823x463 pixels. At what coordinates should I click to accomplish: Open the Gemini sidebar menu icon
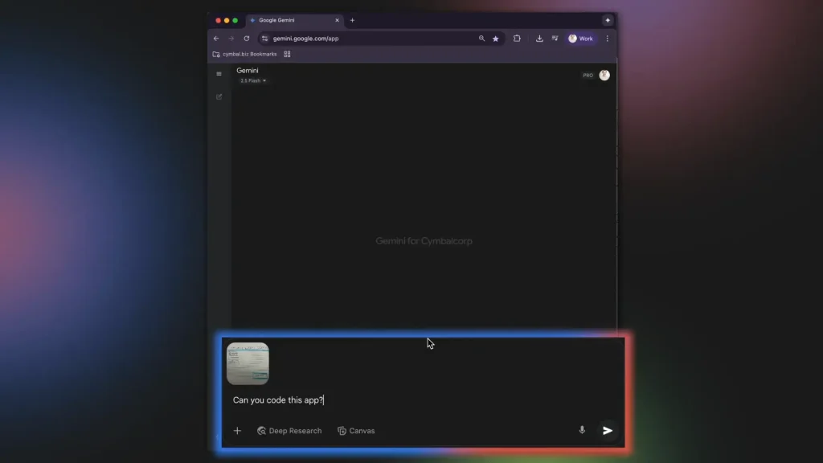click(219, 73)
